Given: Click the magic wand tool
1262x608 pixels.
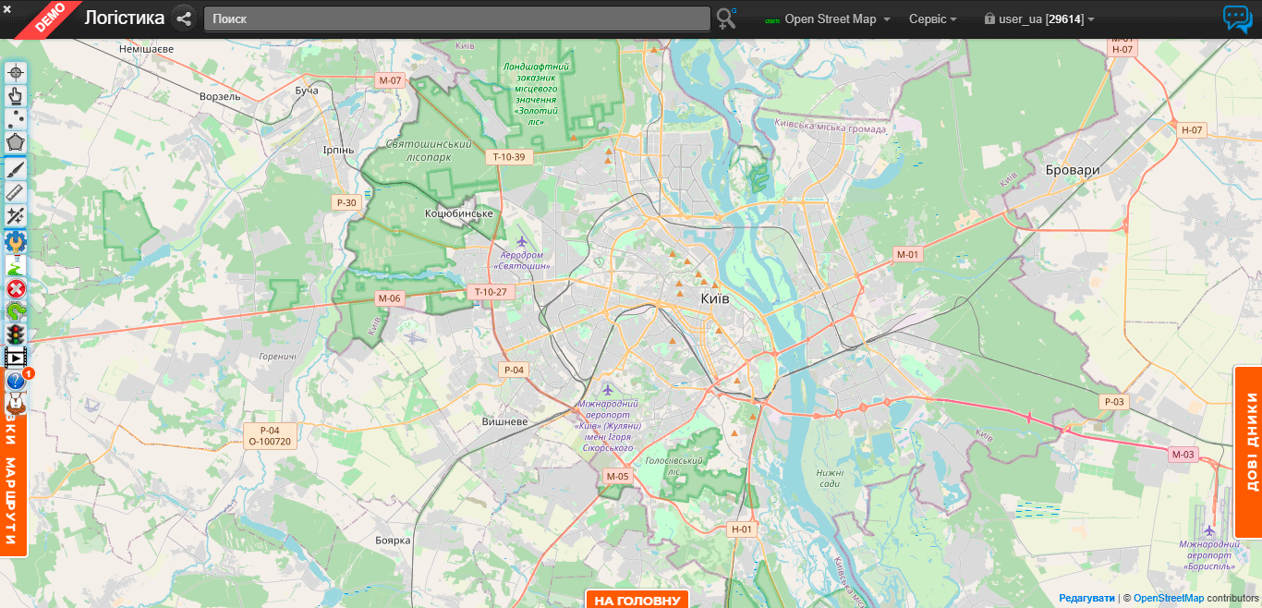Looking at the screenshot, I should (16, 216).
